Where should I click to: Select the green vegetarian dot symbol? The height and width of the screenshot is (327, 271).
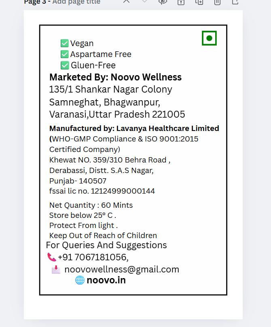pos(209,38)
